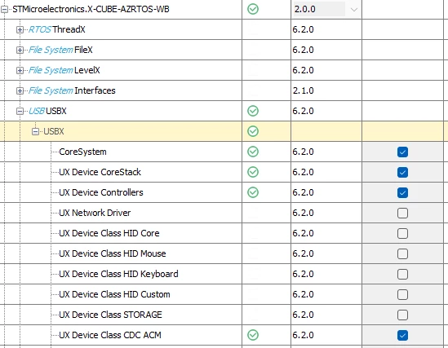This screenshot has width=448, height=348.
Task: Enable UX Device Class HID Keyboard checkbox
Action: point(402,275)
